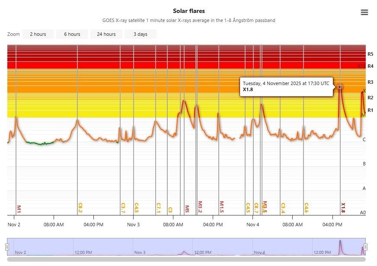This screenshot has width=377, height=266.
Task: Click the highlighted X1.8 peak data point
Action: [340, 87]
